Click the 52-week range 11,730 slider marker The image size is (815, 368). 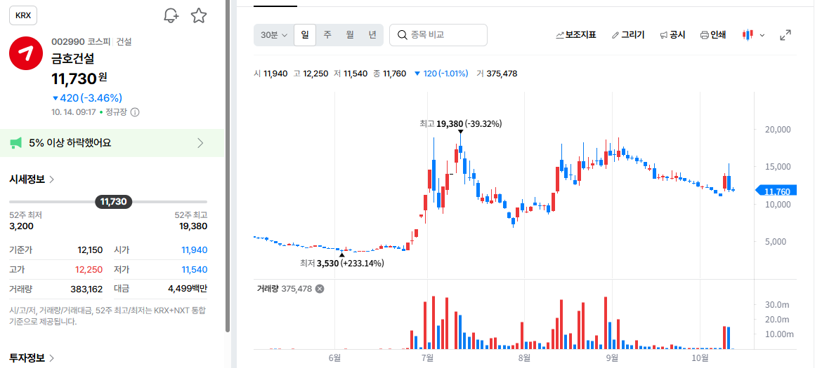[113, 202]
